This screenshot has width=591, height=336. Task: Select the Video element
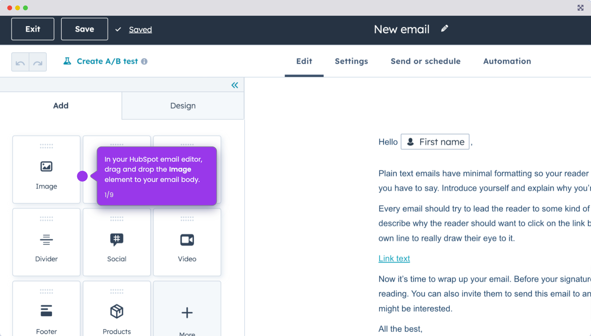click(x=187, y=242)
